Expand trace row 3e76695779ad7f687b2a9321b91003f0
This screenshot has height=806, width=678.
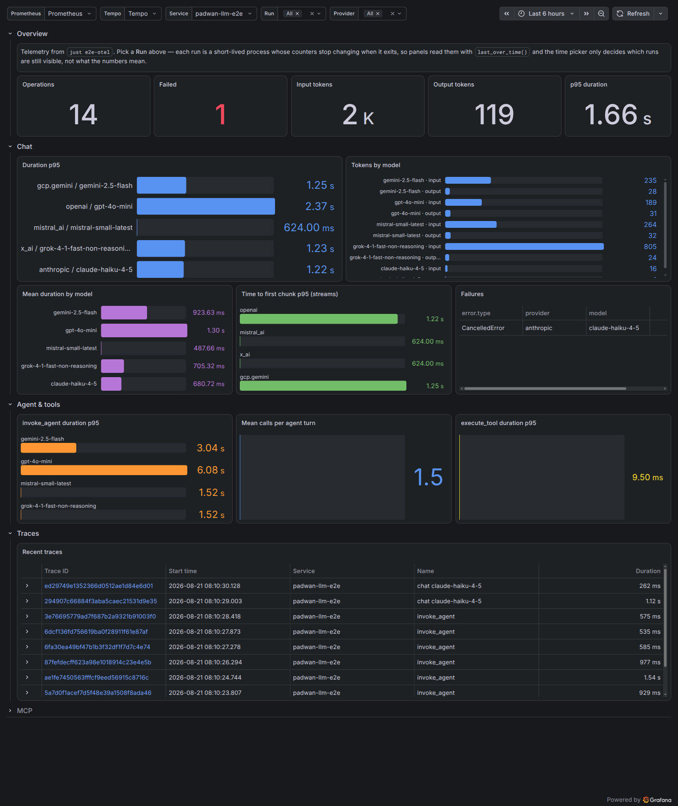27,616
